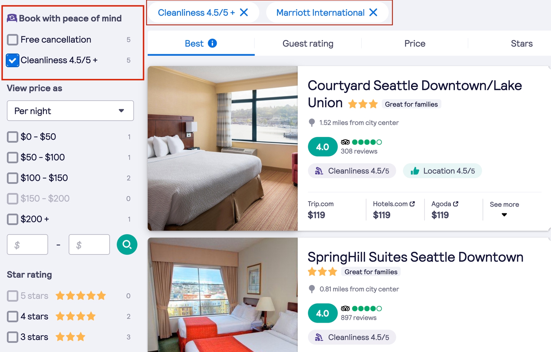Sort results by Price tab

click(x=414, y=44)
